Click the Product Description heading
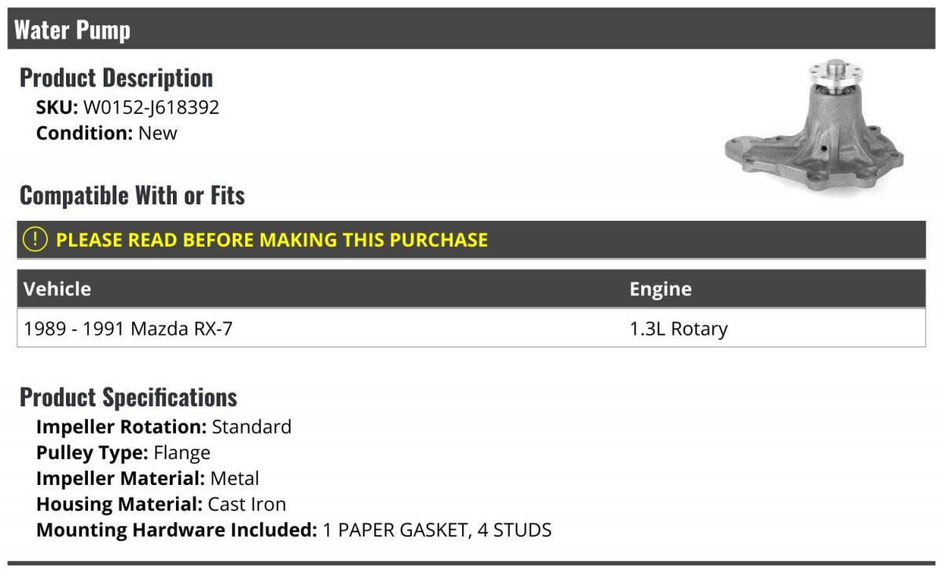The height and width of the screenshot is (573, 943). (x=116, y=77)
